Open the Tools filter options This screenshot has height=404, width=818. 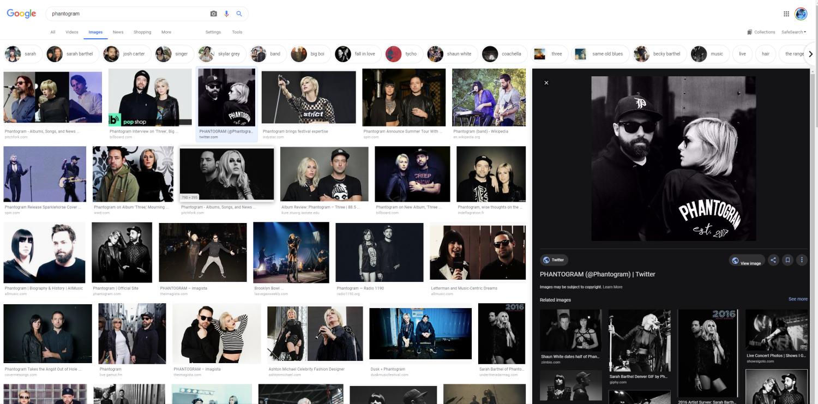pos(237,32)
